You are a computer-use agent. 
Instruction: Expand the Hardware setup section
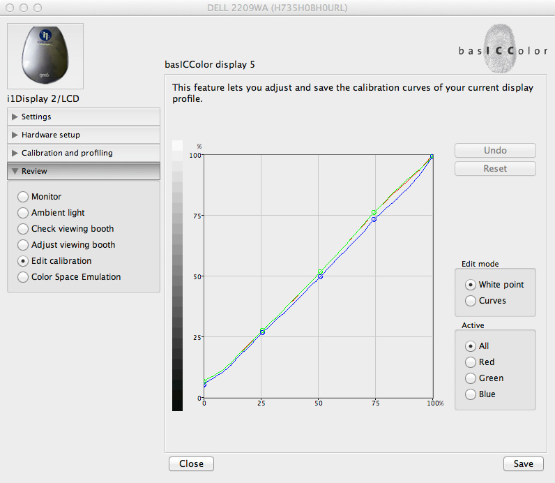pyautogui.click(x=84, y=135)
